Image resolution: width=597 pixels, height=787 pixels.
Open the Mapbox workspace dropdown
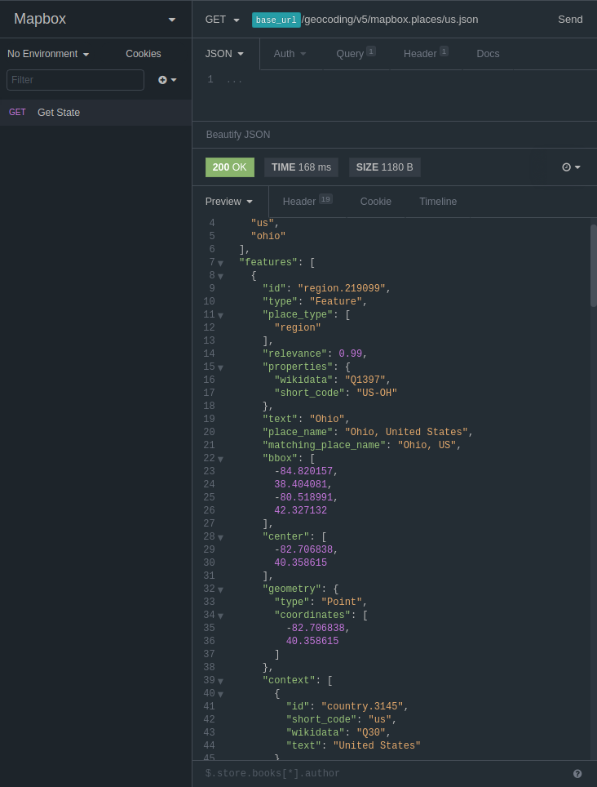[95, 19]
